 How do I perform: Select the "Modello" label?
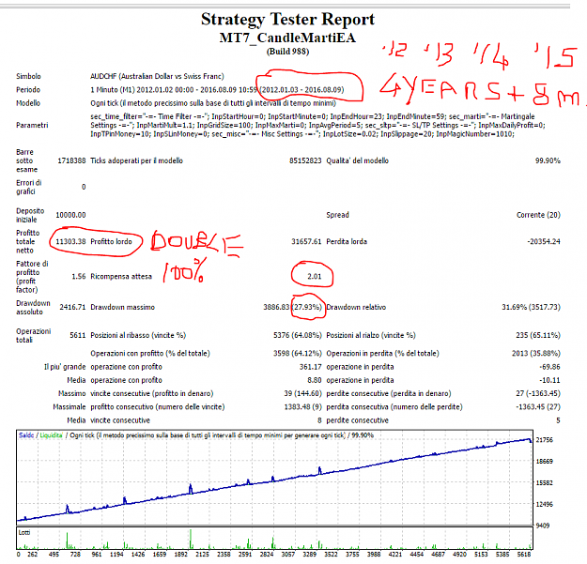point(28,103)
